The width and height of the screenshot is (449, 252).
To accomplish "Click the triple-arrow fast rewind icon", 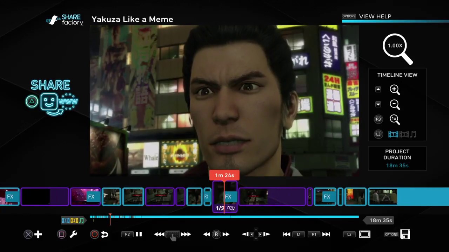I will pos(159,234).
